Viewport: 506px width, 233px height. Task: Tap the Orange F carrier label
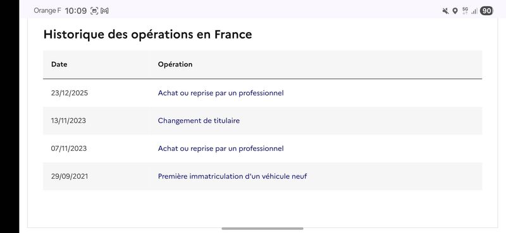coord(47,11)
